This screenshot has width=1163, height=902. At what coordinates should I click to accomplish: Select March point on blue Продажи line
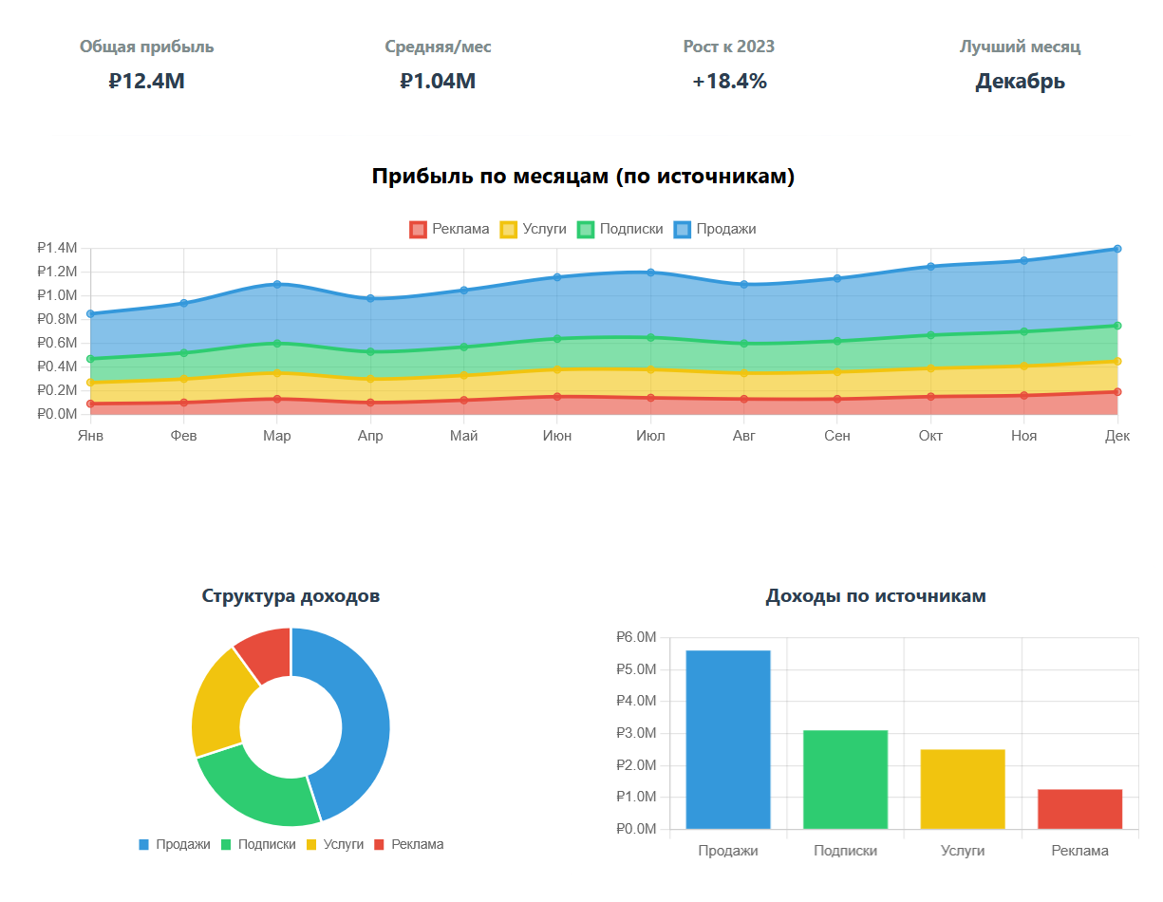pyautogui.click(x=276, y=284)
